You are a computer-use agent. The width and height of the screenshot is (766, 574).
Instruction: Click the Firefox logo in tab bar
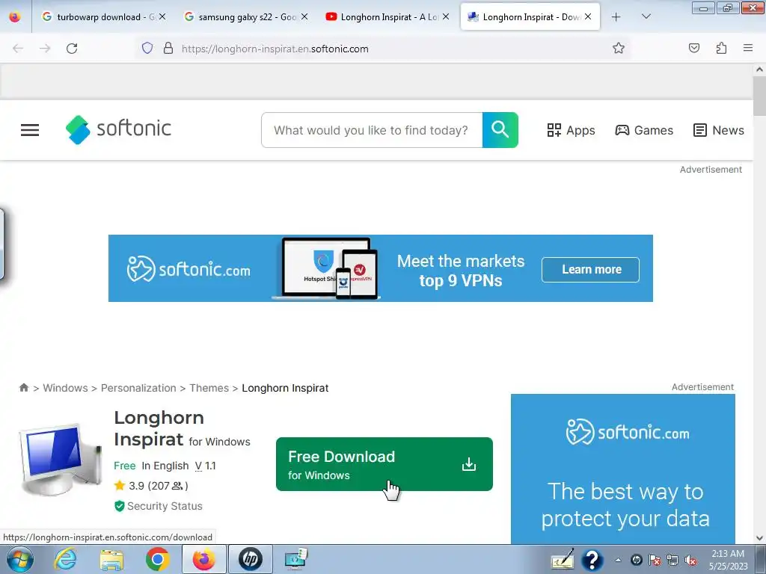point(15,17)
